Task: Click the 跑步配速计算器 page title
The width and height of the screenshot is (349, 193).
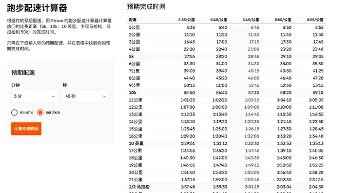Action: [37, 8]
